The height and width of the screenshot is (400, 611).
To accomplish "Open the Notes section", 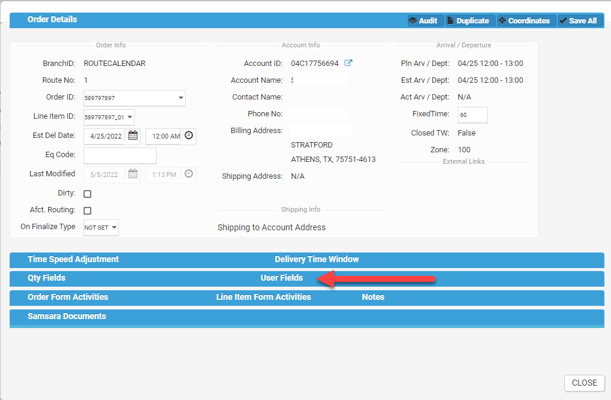I will tap(373, 297).
